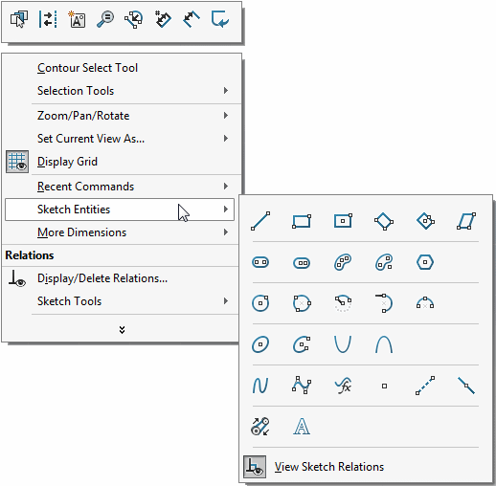Pick the Polygon hexagon tool icon
Viewport: 496px width, 486px height.
425,262
